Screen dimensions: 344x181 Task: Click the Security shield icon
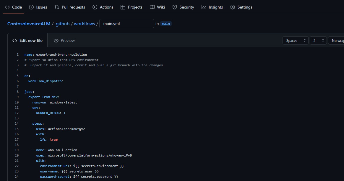175,7
